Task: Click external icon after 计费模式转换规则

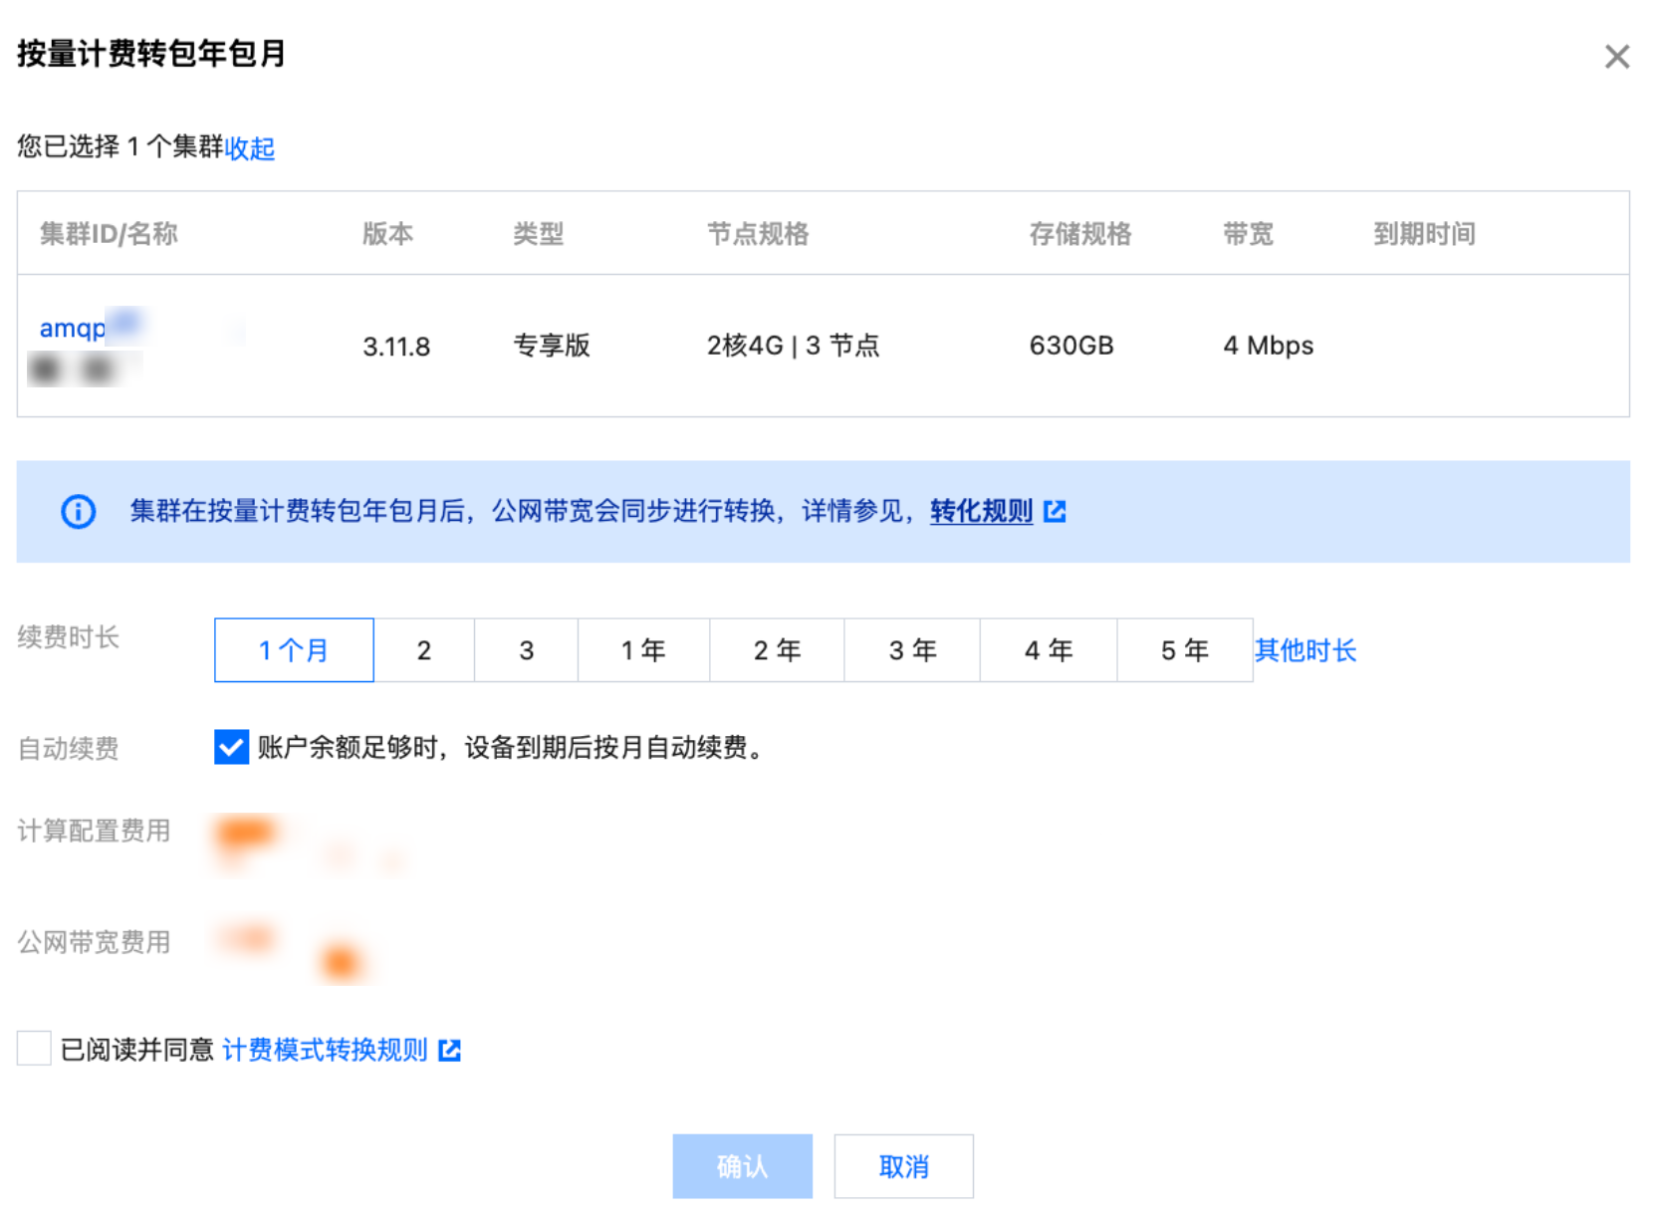Action: click(x=450, y=1051)
